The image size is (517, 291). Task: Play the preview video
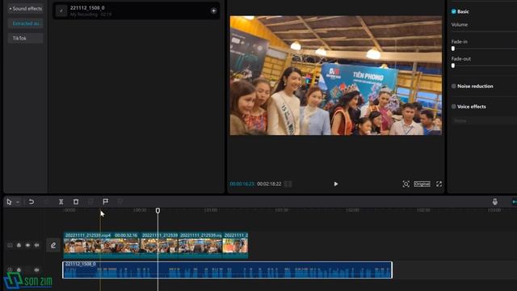[336, 183]
